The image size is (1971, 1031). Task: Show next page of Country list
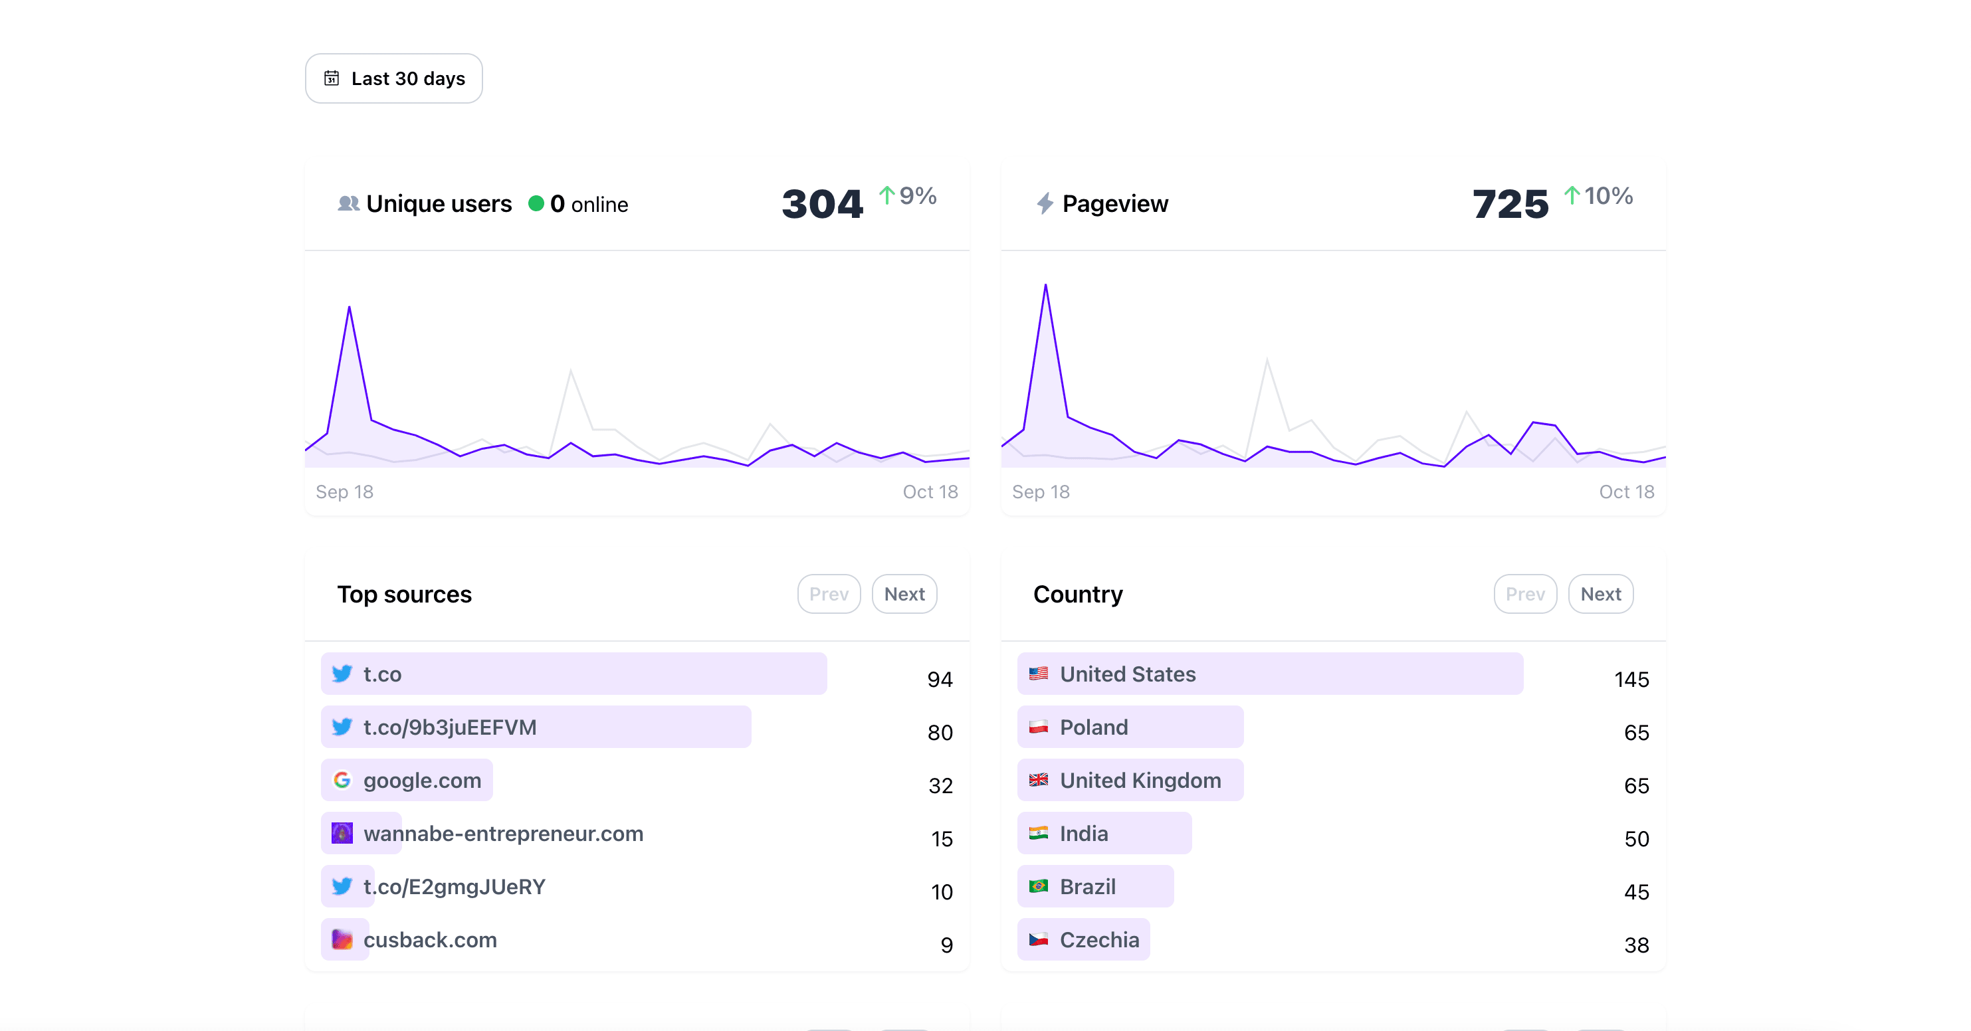(1600, 595)
